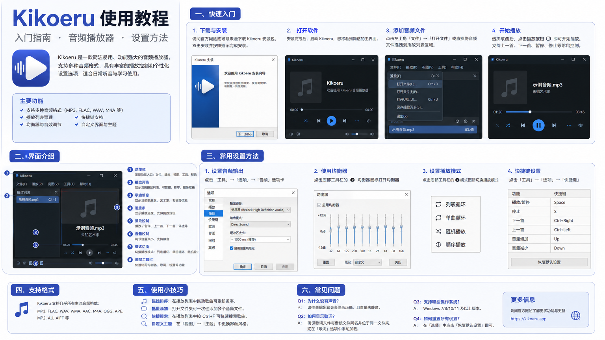Viewport: 605px width, 340px height.
Task: Select 示例音频.mp3 in the overview player's 播放列表
Action: click(37, 200)
